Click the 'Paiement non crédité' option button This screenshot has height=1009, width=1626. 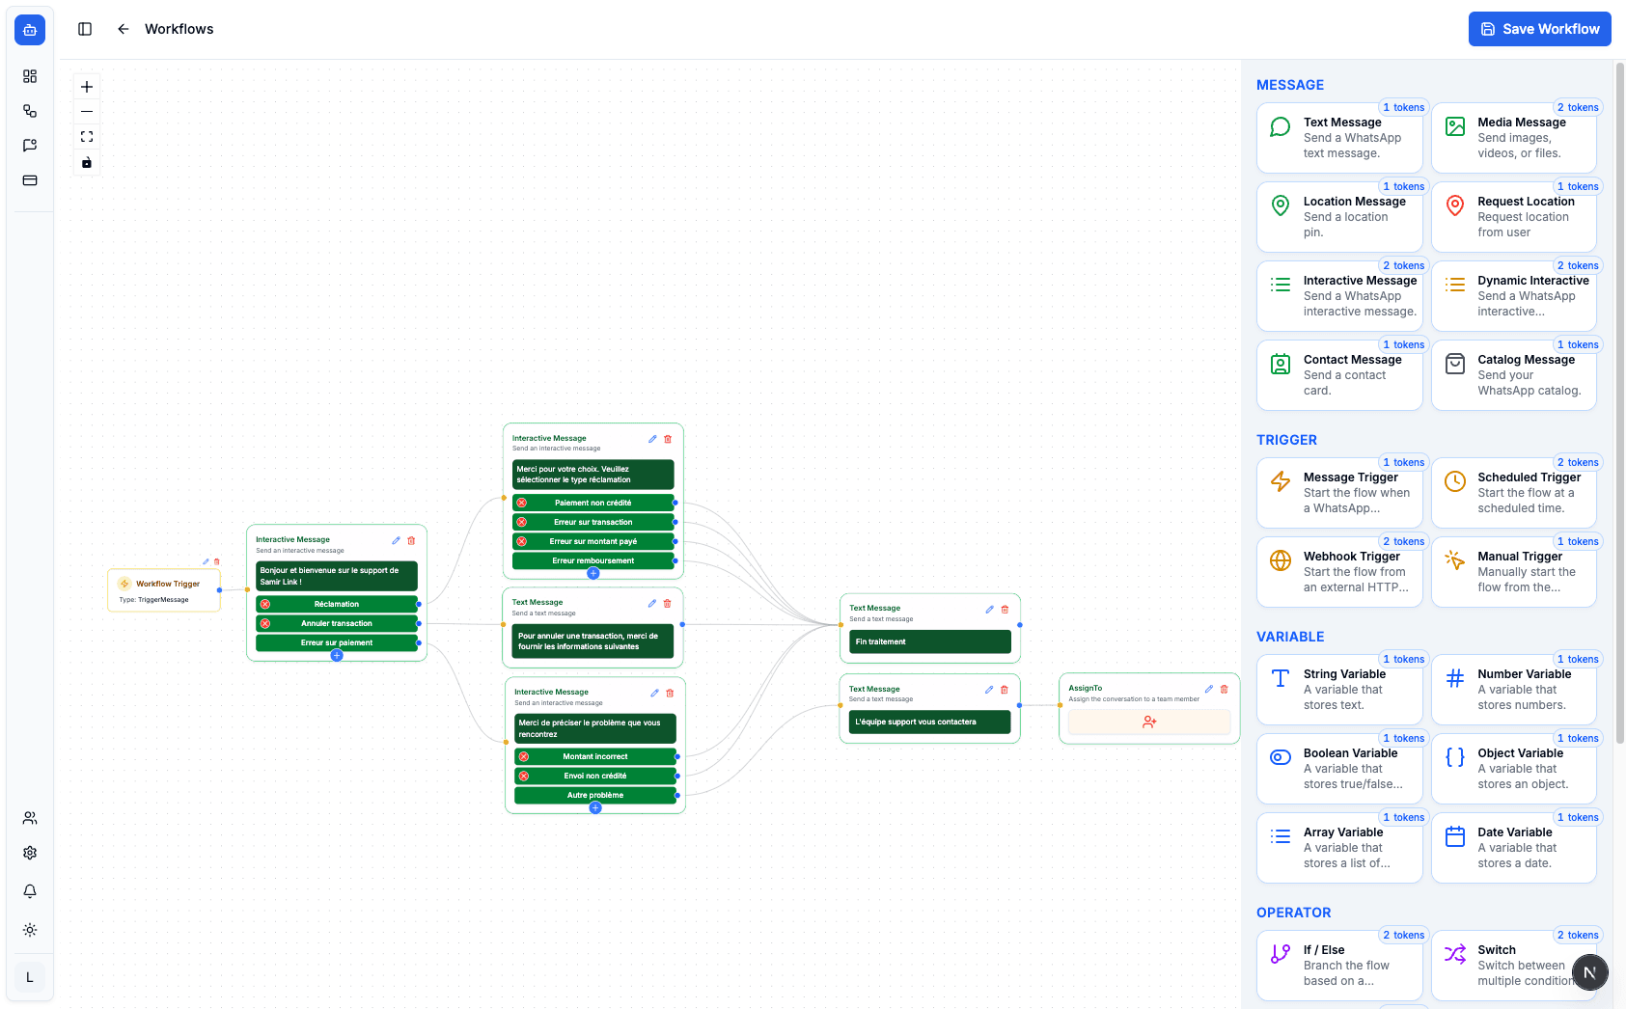point(593,503)
